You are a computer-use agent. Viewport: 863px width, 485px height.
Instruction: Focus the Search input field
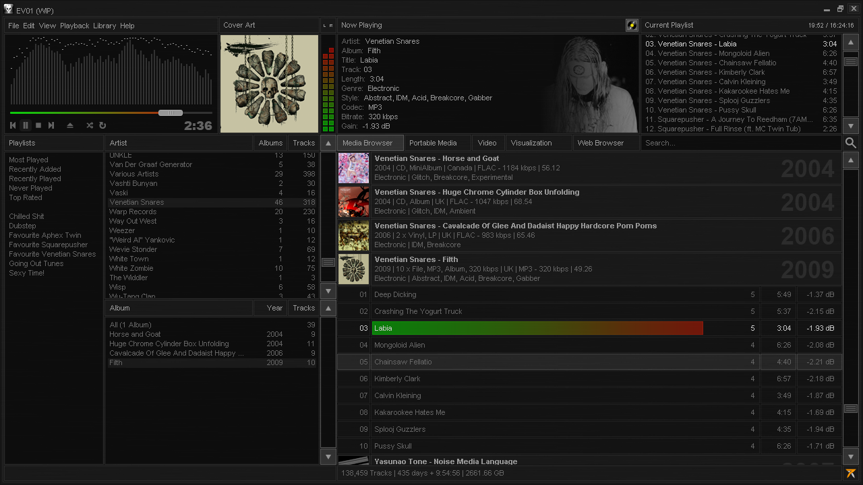[741, 143]
